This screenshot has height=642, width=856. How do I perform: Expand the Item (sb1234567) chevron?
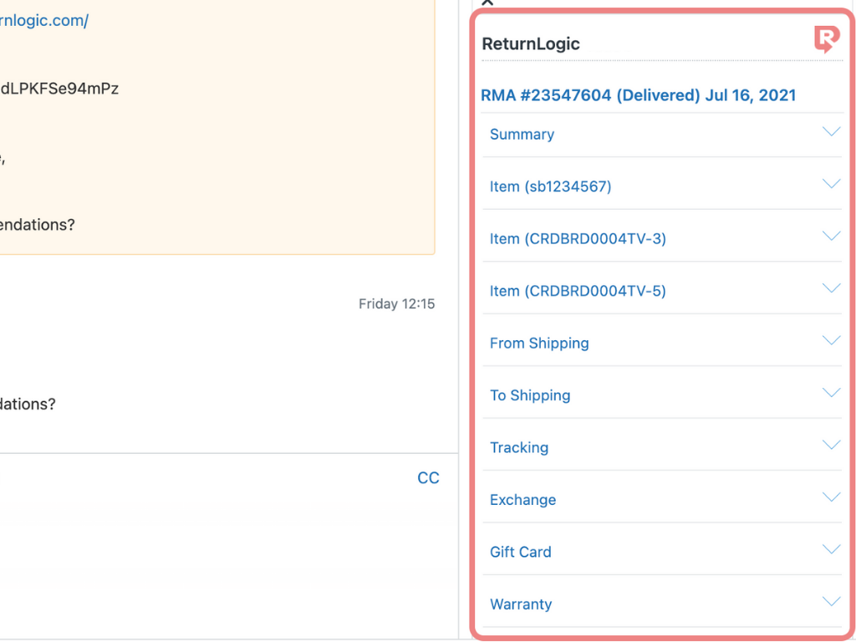click(x=830, y=184)
